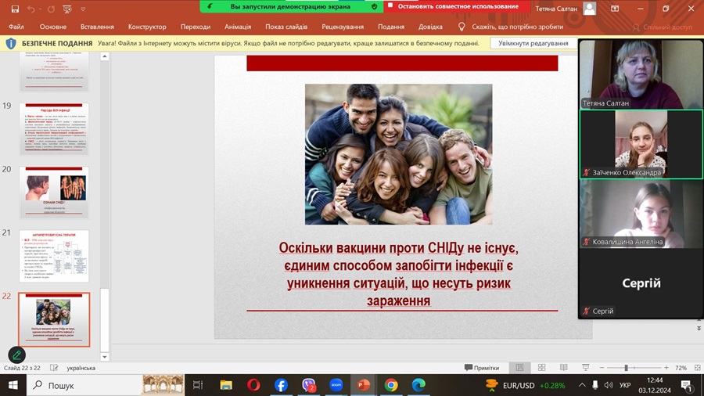704x396 pixels.
Task: Click the Тетяна Салтан account avatar in title bar
Action: click(589, 9)
